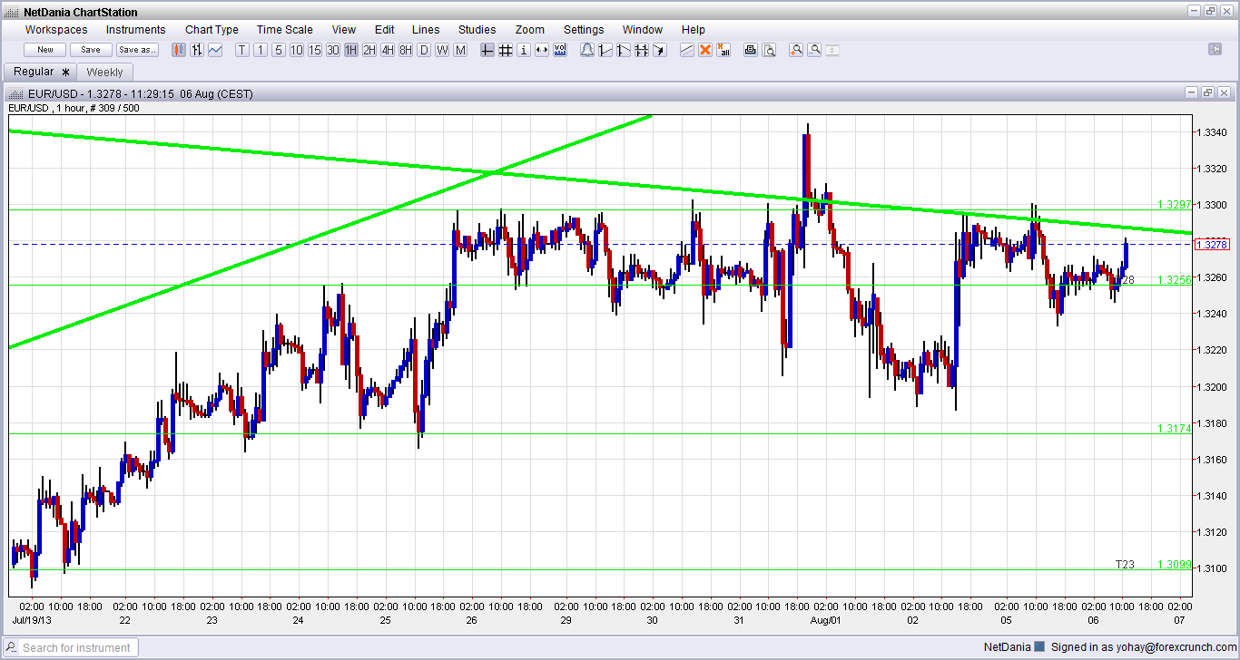Toggle the volume display icon
Screen dimensions: 1240x660
click(x=560, y=50)
